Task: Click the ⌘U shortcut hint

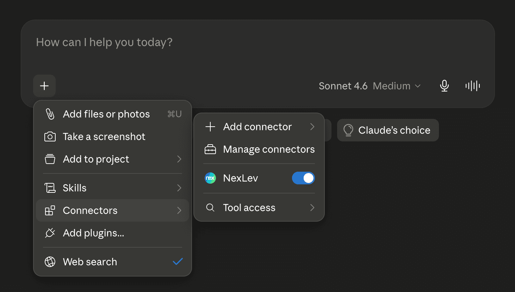Action: (174, 114)
